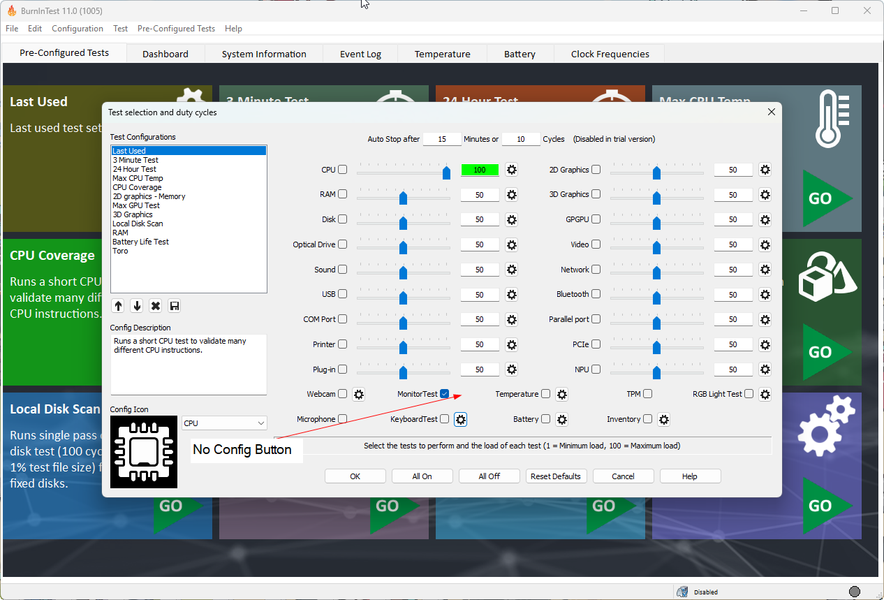
Task: Open Parallel port settings gear
Action: pyautogui.click(x=765, y=319)
